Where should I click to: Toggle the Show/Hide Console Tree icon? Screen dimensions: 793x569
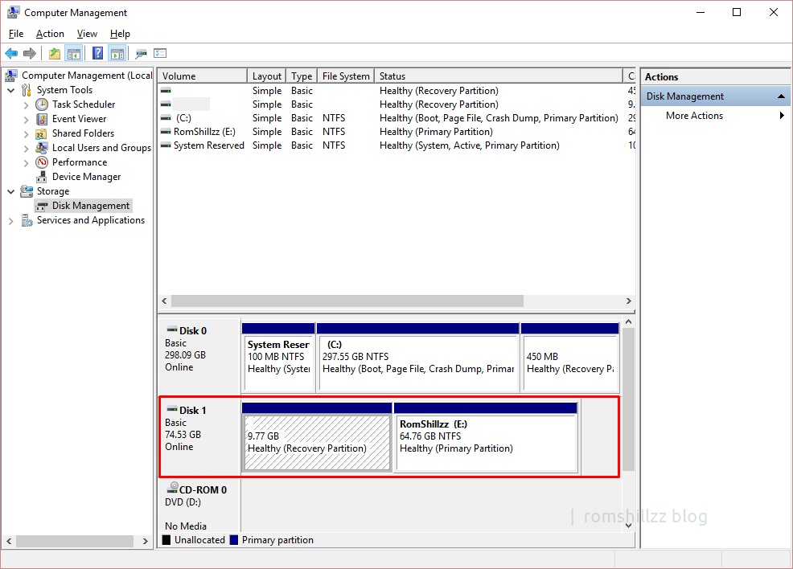[x=74, y=53]
